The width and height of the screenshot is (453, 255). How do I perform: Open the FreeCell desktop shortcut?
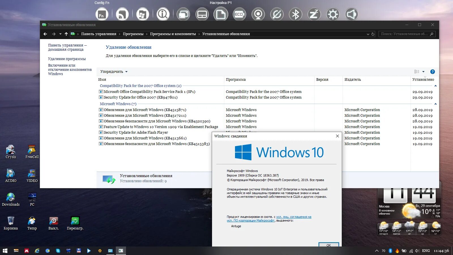pos(32,152)
